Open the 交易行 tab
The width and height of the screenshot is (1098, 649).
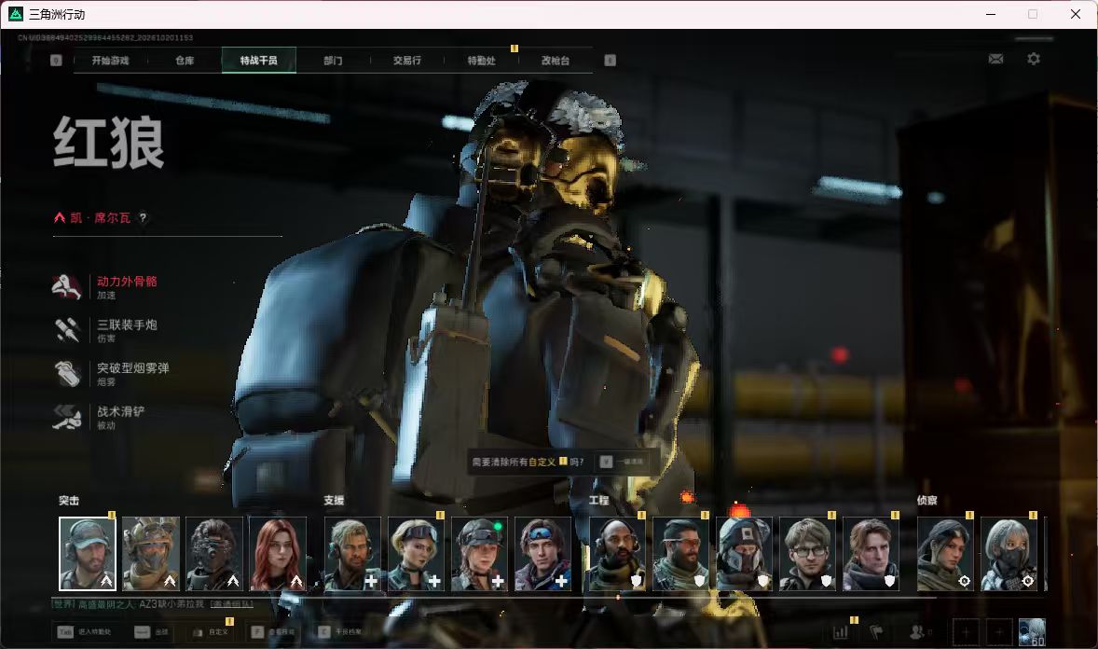[x=406, y=61]
